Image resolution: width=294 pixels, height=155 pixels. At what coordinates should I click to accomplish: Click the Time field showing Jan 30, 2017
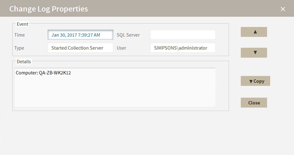point(80,35)
